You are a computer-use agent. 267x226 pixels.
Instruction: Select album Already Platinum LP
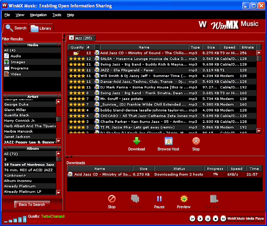point(29,191)
